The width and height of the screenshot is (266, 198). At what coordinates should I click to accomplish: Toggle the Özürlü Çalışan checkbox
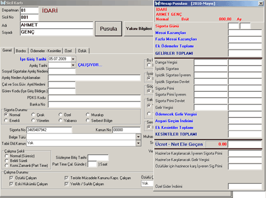click(11, 178)
